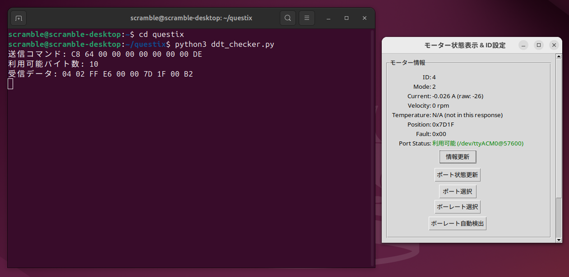Click the モーター状態表示 & ID設定 title bar
Image resolution: width=569 pixels, height=277 pixels.
click(x=465, y=45)
